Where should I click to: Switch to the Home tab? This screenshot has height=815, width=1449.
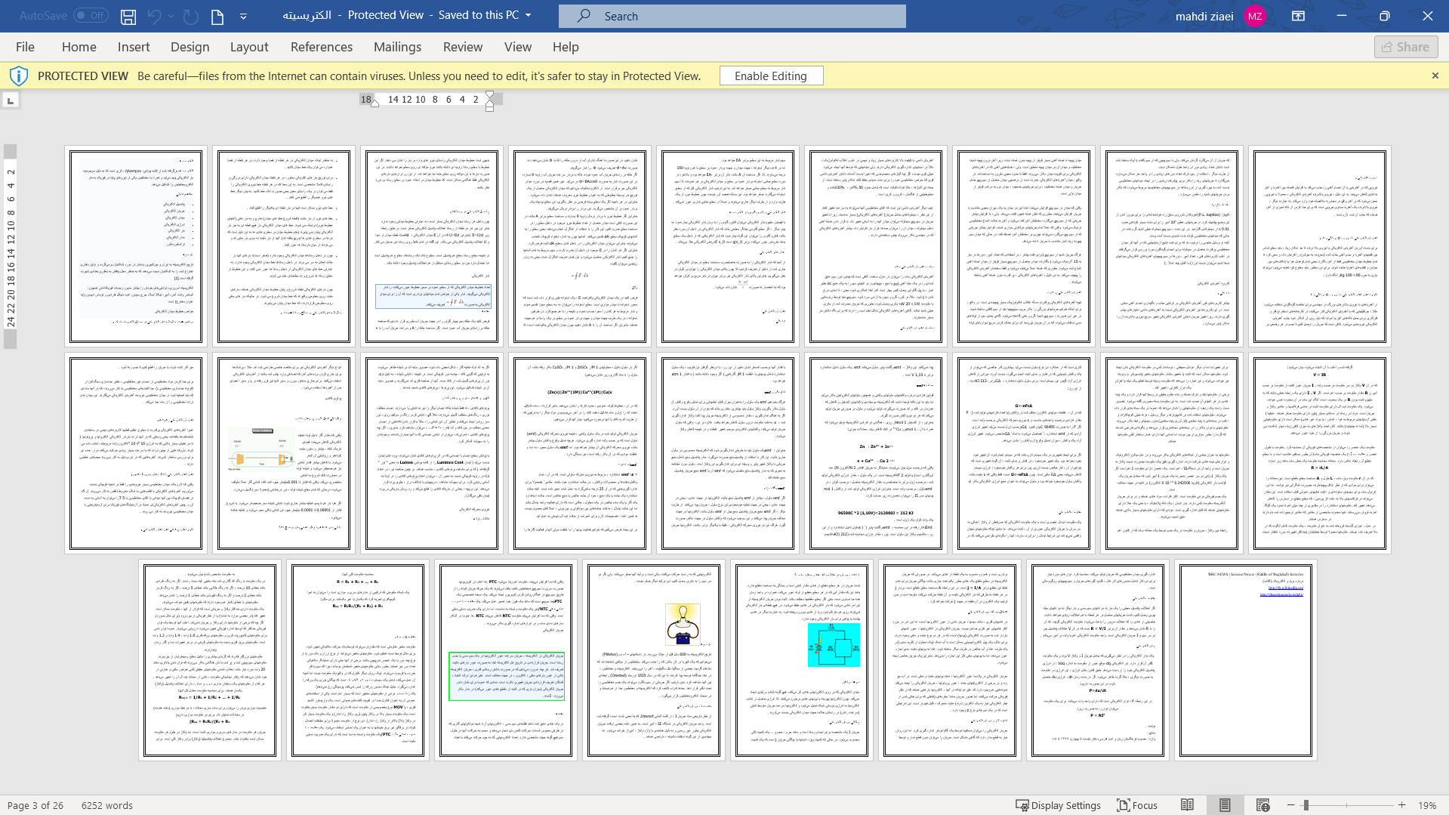click(x=79, y=47)
